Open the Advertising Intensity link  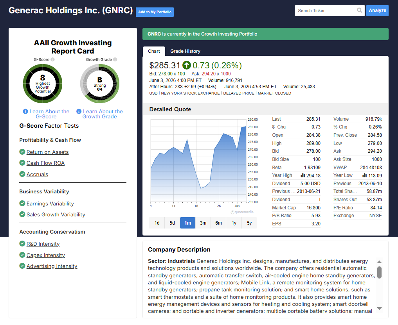(52, 266)
